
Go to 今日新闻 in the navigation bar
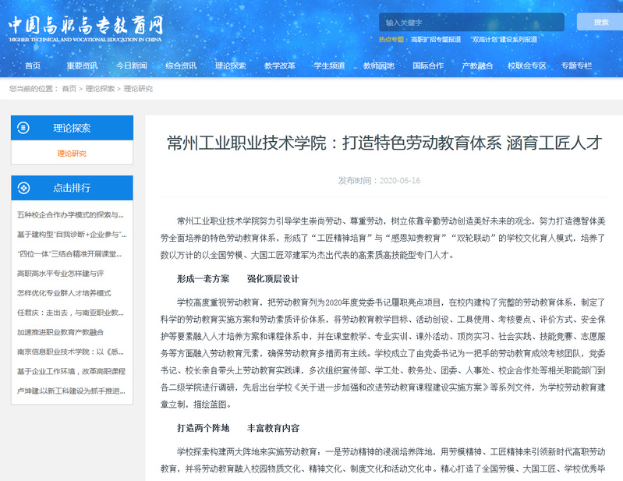pyautogui.click(x=131, y=65)
